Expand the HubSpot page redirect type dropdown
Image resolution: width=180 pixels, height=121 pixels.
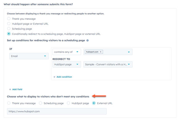pyautogui.click(x=67, y=64)
